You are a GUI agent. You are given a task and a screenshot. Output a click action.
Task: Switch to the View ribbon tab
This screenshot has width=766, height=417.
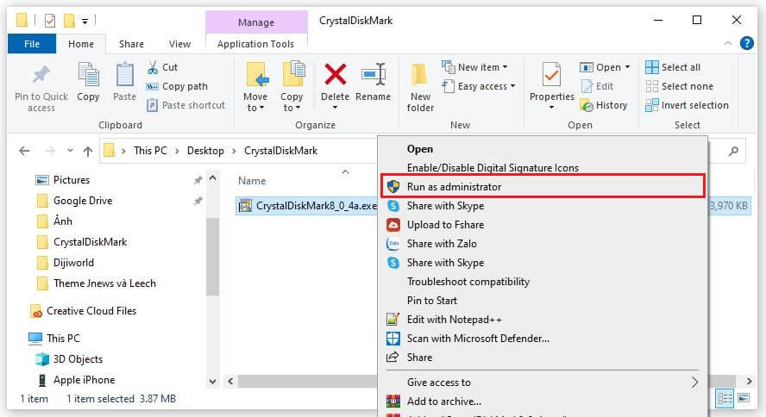click(x=179, y=44)
